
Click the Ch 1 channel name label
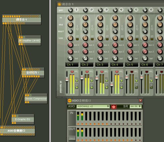[x=72, y=65]
